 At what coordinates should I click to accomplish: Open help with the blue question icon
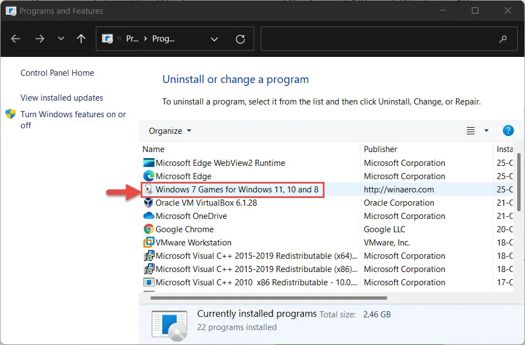[x=508, y=130]
